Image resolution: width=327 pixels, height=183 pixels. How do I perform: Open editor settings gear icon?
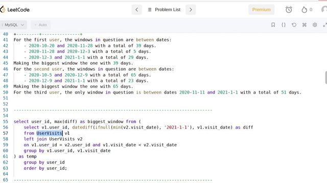tap(315, 25)
